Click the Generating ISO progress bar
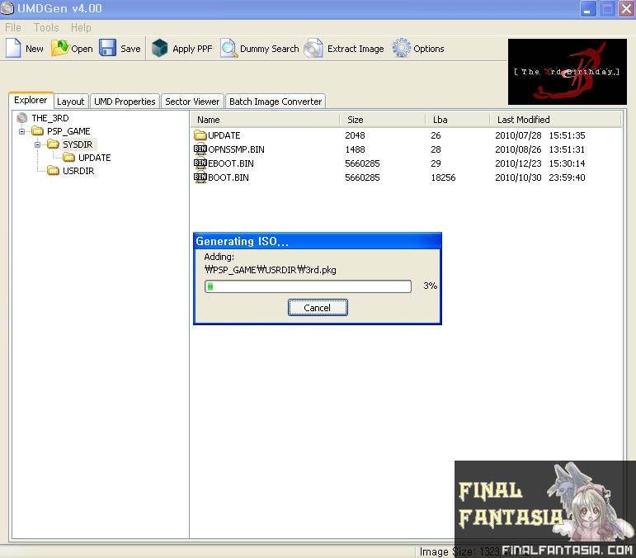 click(x=308, y=286)
